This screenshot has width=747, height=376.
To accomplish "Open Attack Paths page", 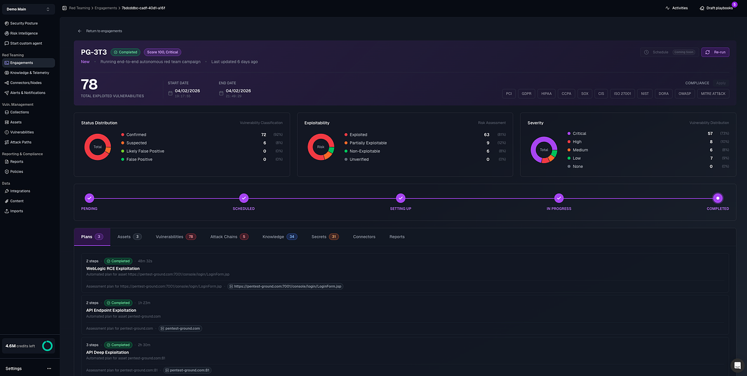I will pos(21,142).
